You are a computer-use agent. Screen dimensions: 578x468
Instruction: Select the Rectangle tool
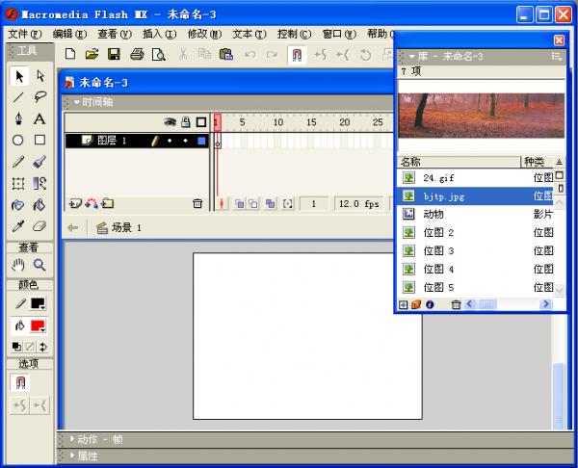coord(39,140)
